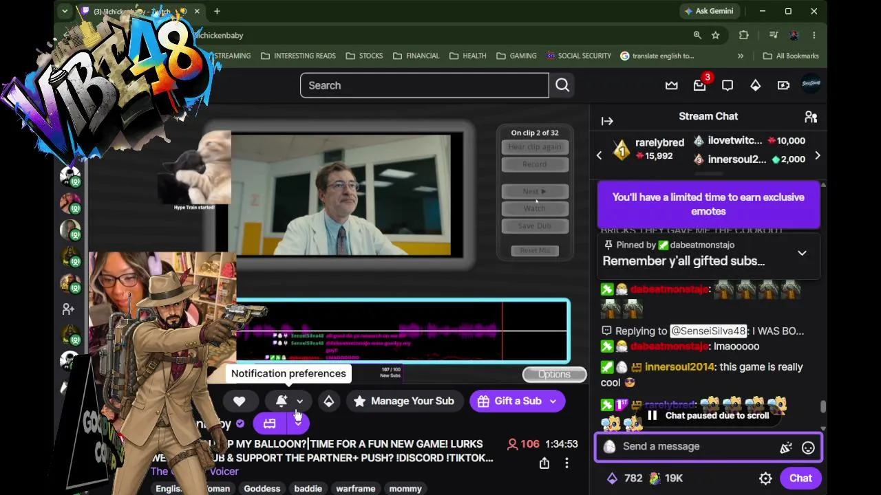The image size is (881, 495).
Task: Open Chrome media controls icon
Action: coord(774,35)
